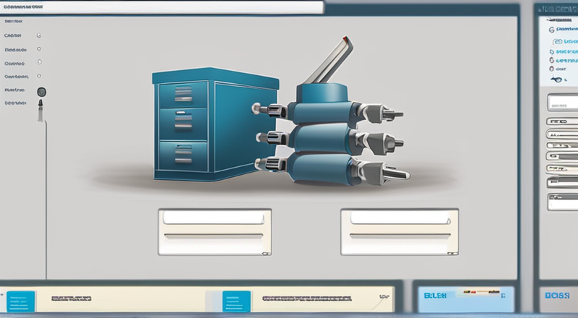This screenshot has width=578, height=318.
Task: Click the last item label in left sidebar
Action: pos(14,103)
